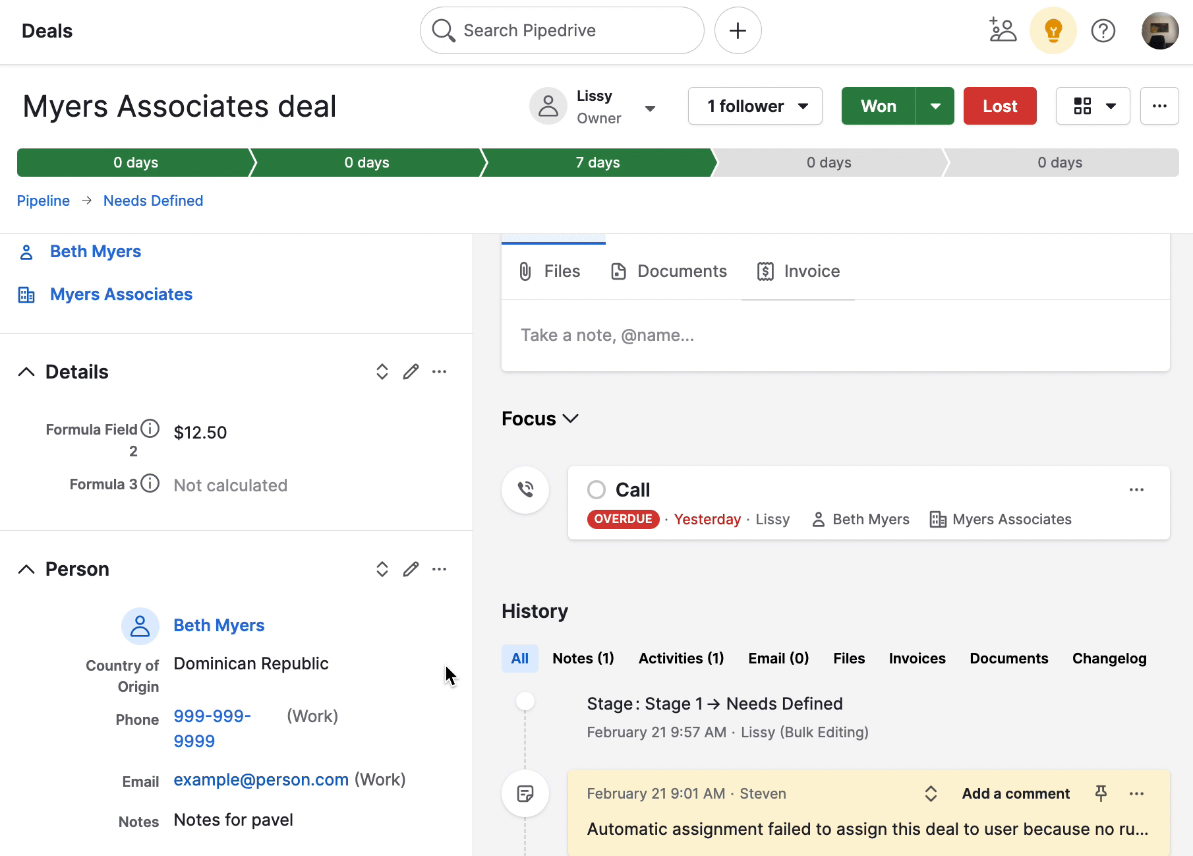Image resolution: width=1193 pixels, height=856 pixels.
Task: Open the Myers Associates organization link
Action: click(121, 294)
